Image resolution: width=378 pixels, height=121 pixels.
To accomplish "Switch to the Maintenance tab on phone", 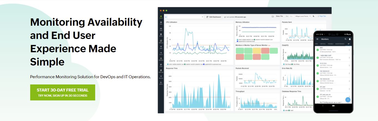I will tap(340, 44).
